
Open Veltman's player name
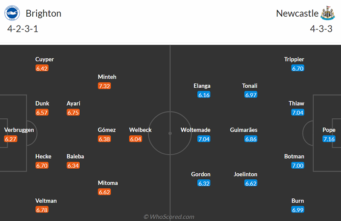tap(46, 201)
